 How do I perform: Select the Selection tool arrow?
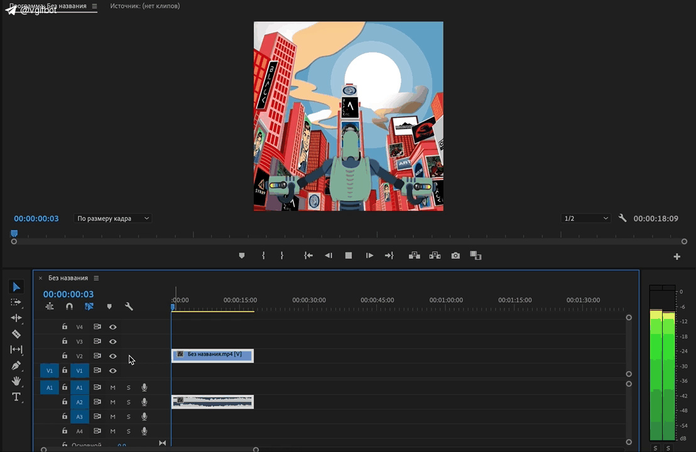click(x=16, y=287)
